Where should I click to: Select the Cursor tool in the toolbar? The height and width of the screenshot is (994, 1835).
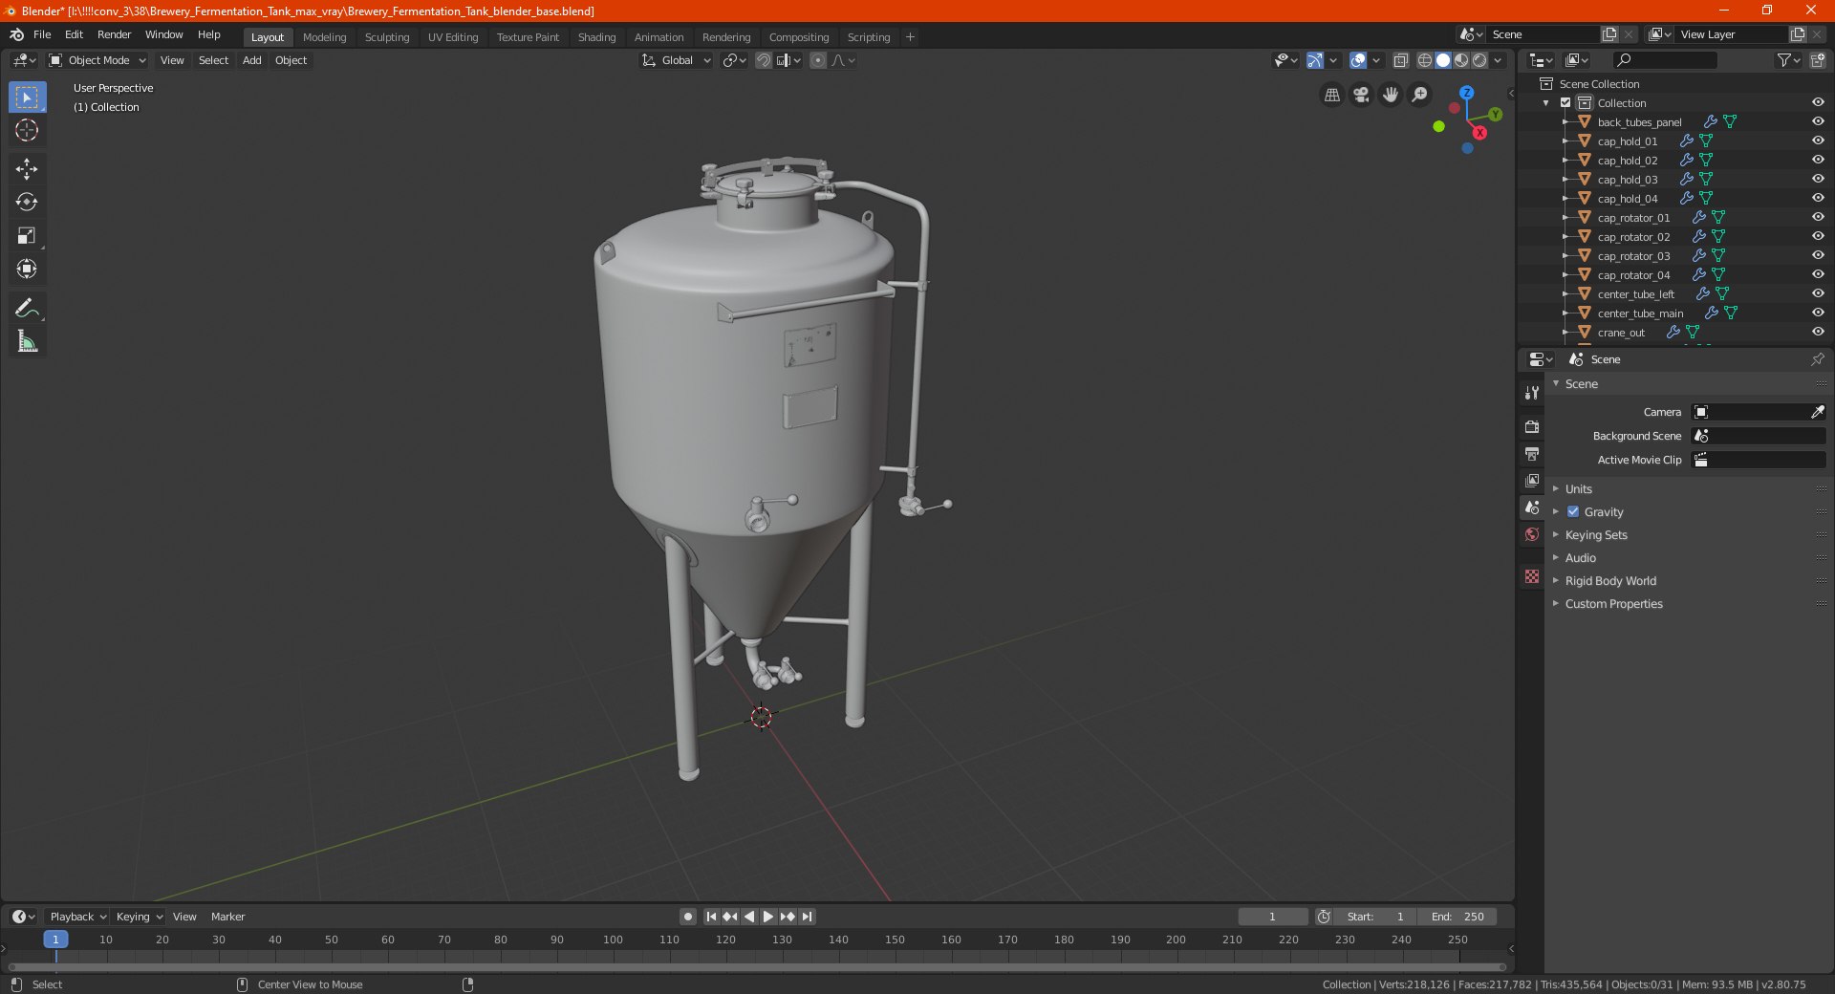(27, 130)
